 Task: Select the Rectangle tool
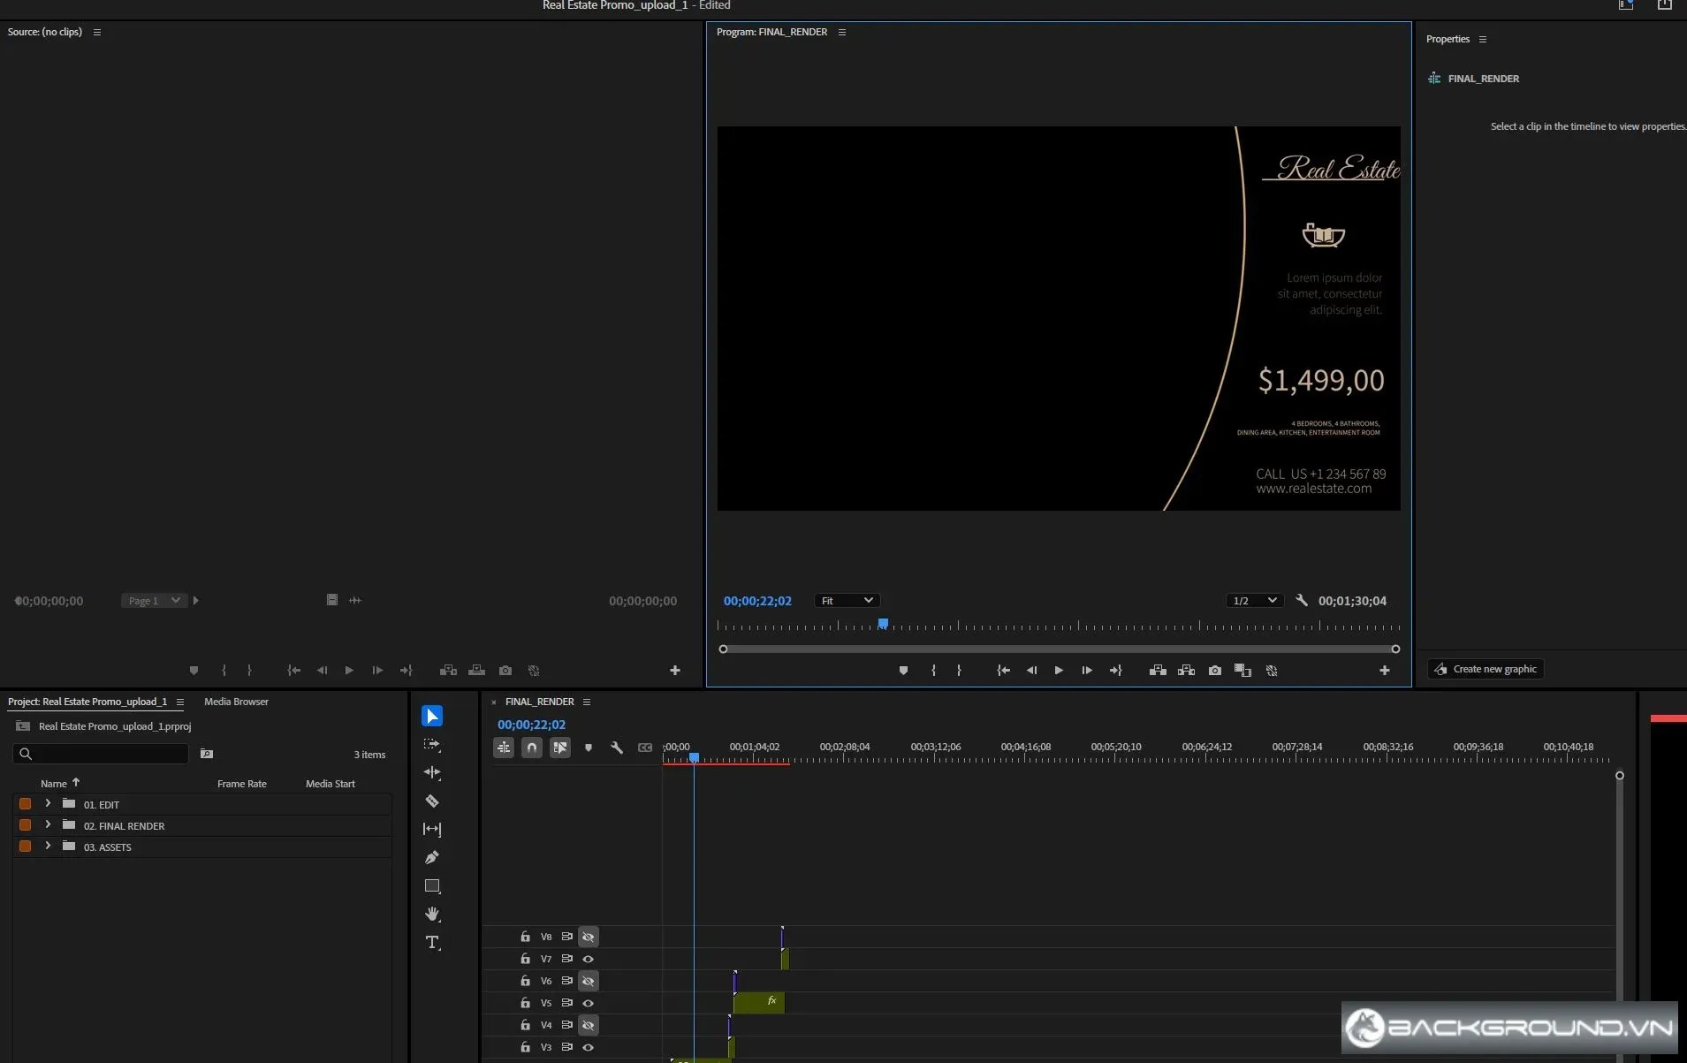(432, 885)
